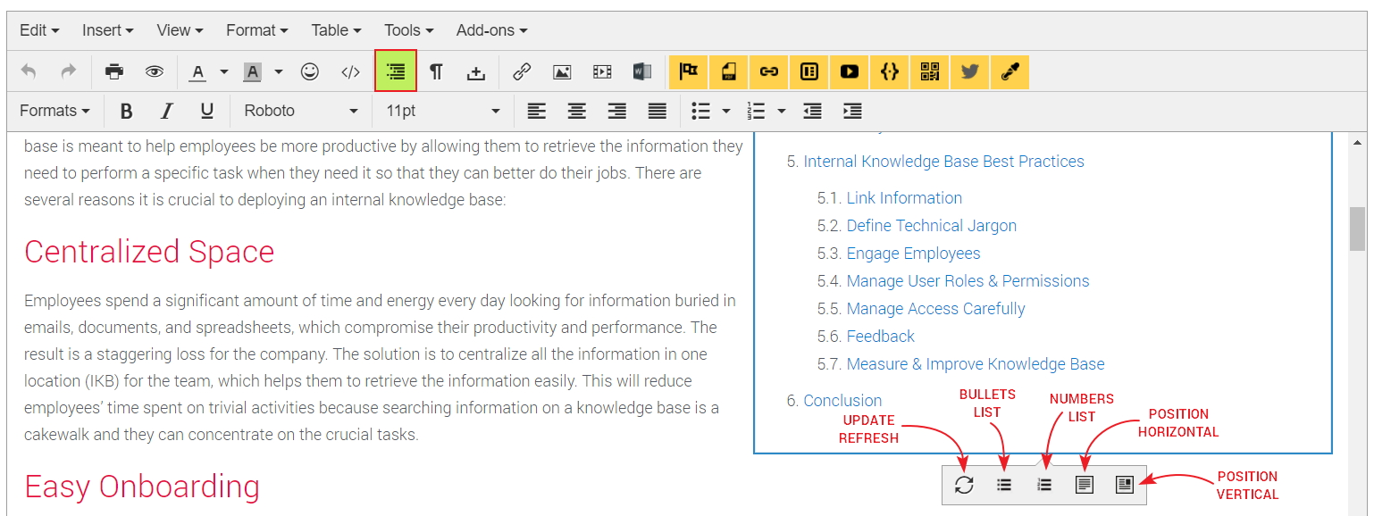The image size is (1374, 516).
Task: Switch TOC to bullets list style
Action: (x=1004, y=485)
